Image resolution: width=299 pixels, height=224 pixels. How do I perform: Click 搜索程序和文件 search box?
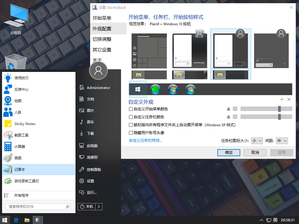[38, 207]
